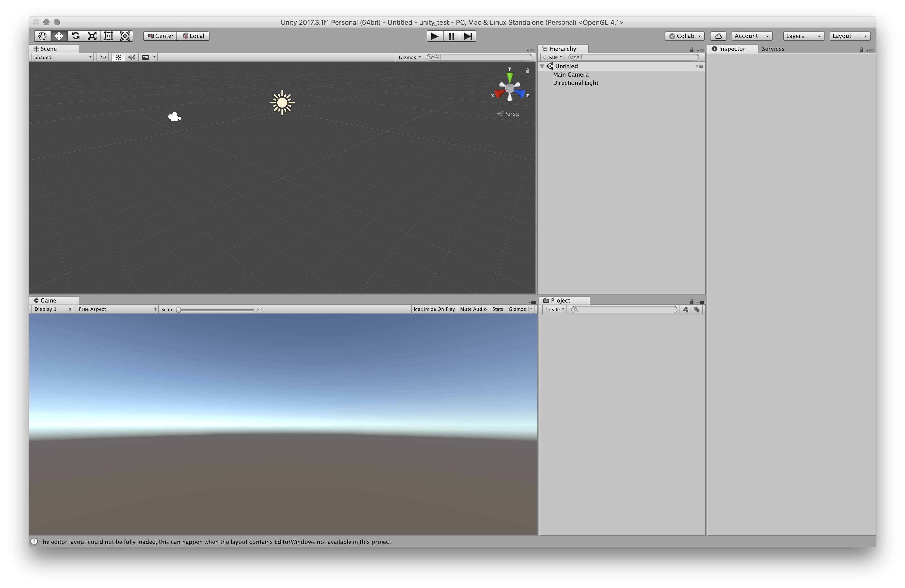Lock the Inspector panel
Image resolution: width=905 pixels, height=588 pixels.
click(x=861, y=50)
